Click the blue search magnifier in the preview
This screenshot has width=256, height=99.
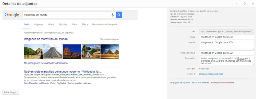point(119,15)
